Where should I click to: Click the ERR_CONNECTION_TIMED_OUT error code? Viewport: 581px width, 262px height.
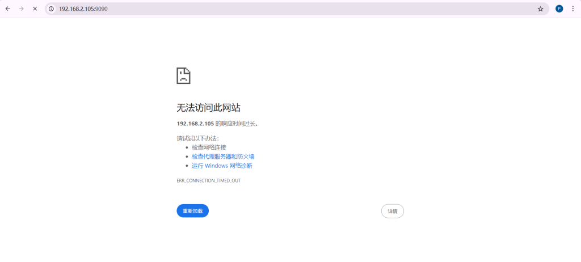tap(209, 180)
